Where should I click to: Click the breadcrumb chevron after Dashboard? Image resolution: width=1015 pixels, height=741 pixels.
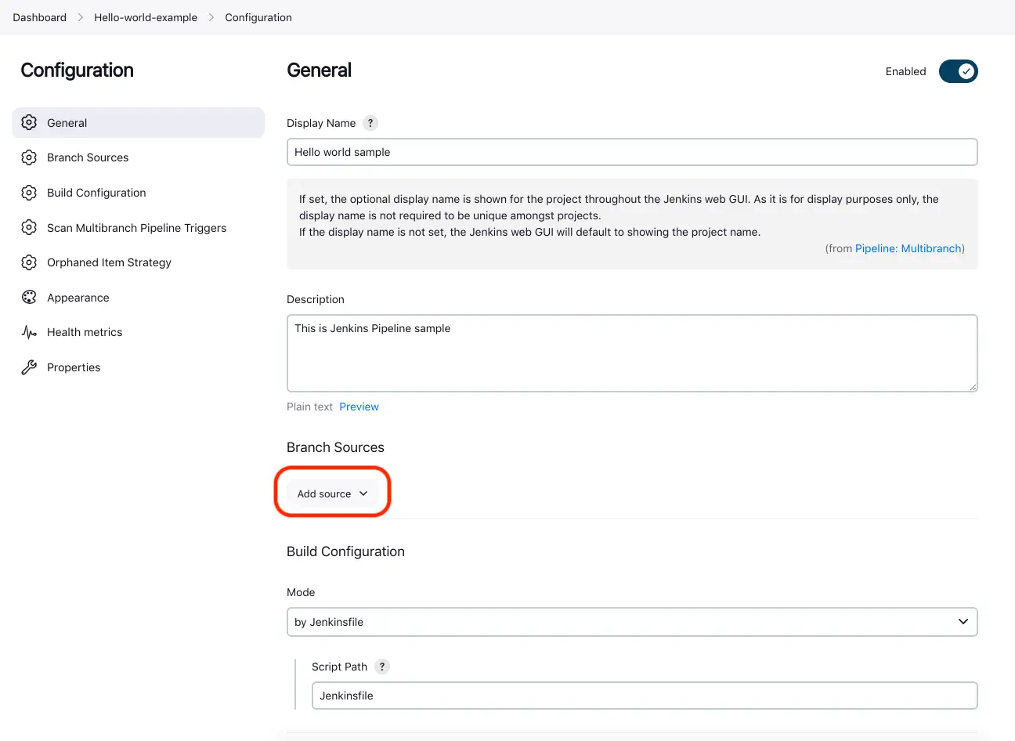click(x=80, y=17)
